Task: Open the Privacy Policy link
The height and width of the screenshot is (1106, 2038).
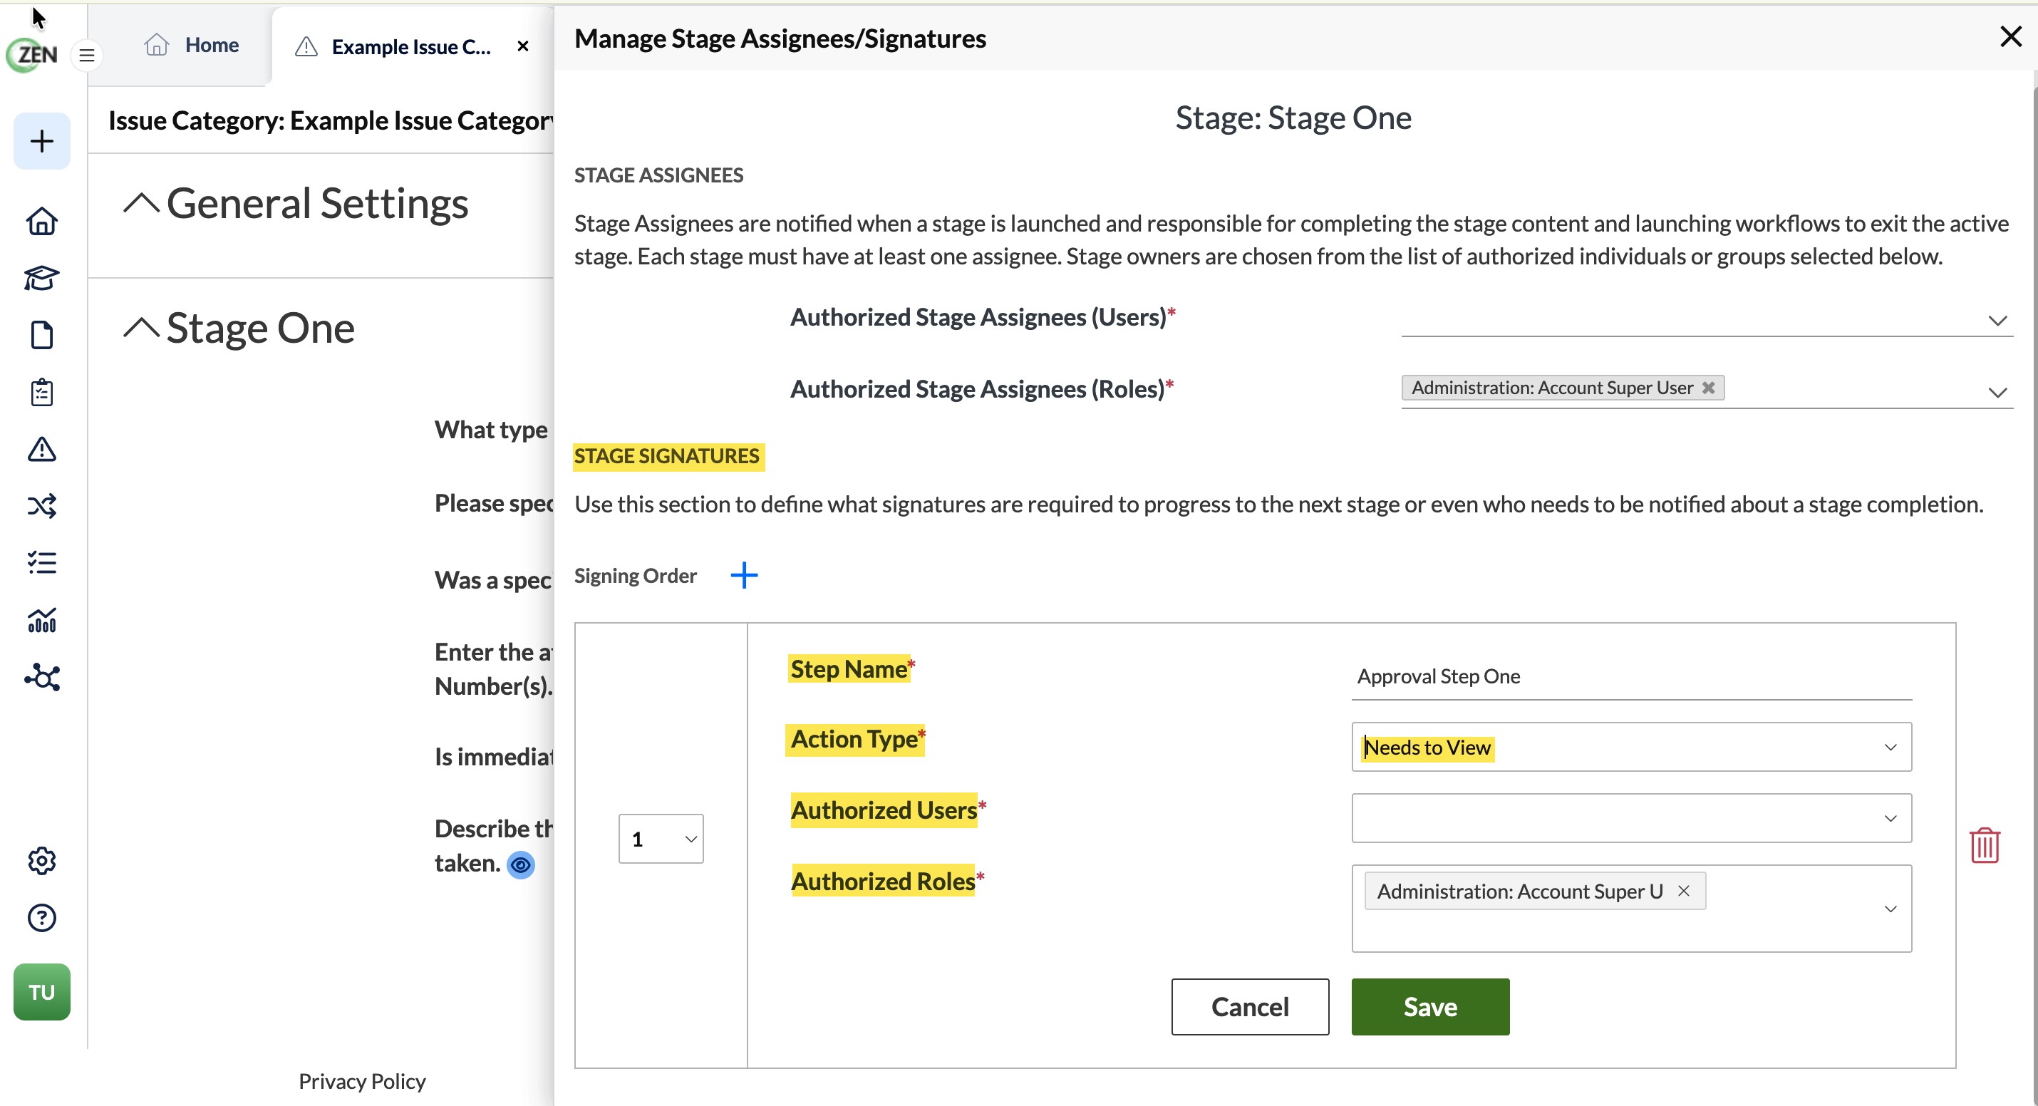Action: tap(361, 1082)
